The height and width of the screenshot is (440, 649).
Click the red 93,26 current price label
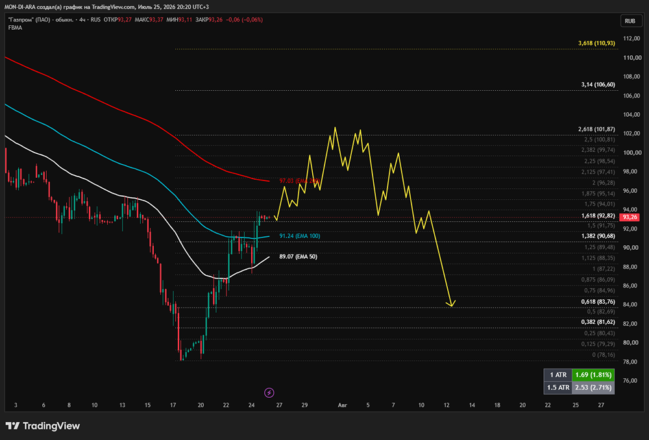point(630,217)
